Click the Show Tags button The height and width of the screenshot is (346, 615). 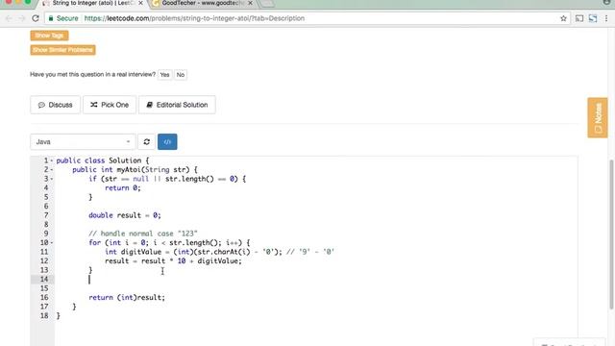click(49, 36)
